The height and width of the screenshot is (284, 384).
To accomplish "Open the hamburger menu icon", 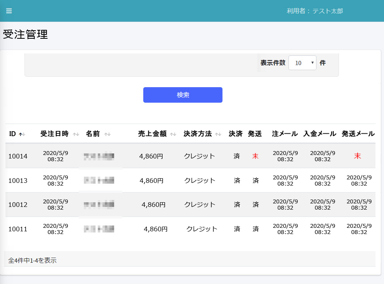I will 9,11.
